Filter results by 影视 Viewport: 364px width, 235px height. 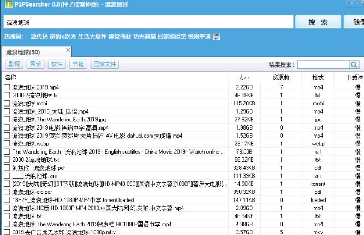click(x=14, y=64)
